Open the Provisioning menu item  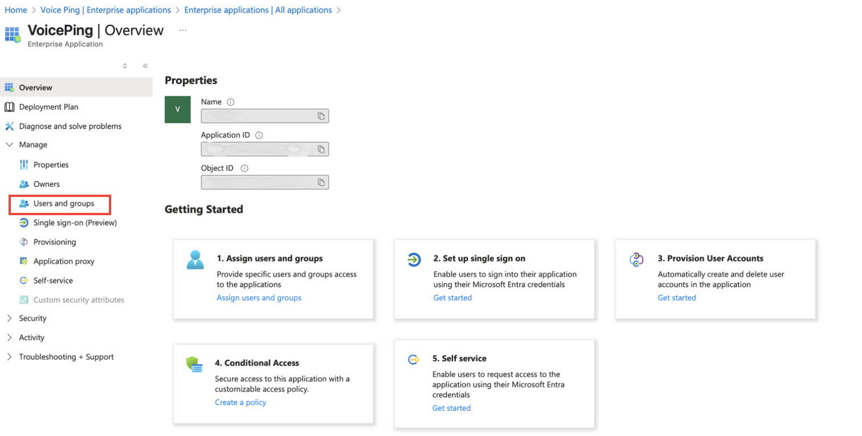point(54,242)
